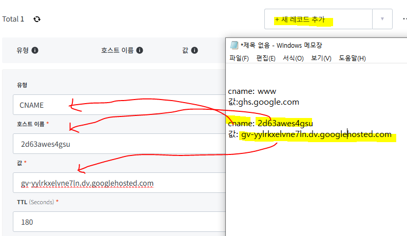Viewport: 407px width, 236px height.
Task: Click the 호스트 이름 column header
Action: (x=118, y=50)
